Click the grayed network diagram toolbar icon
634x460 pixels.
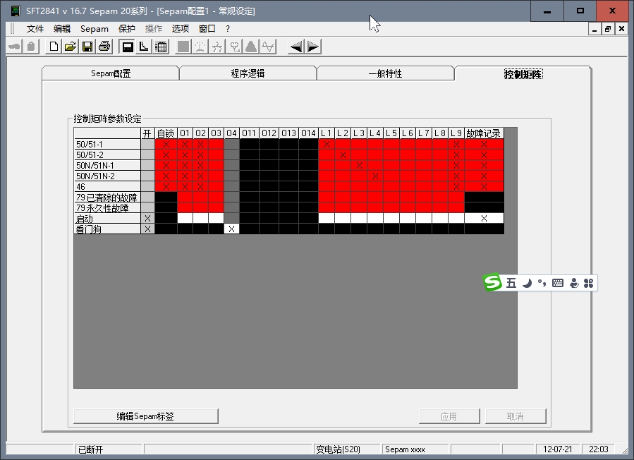[x=217, y=47]
